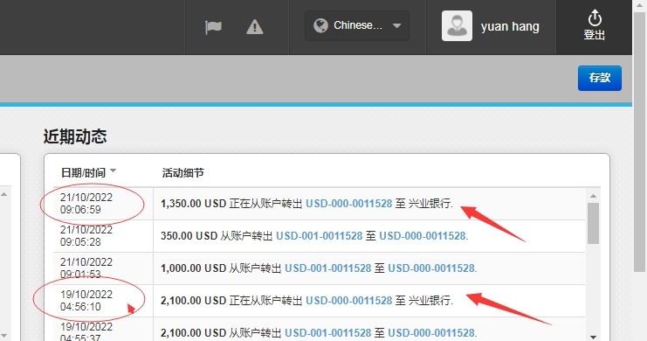Click the flag icon in top bar

[x=213, y=28]
